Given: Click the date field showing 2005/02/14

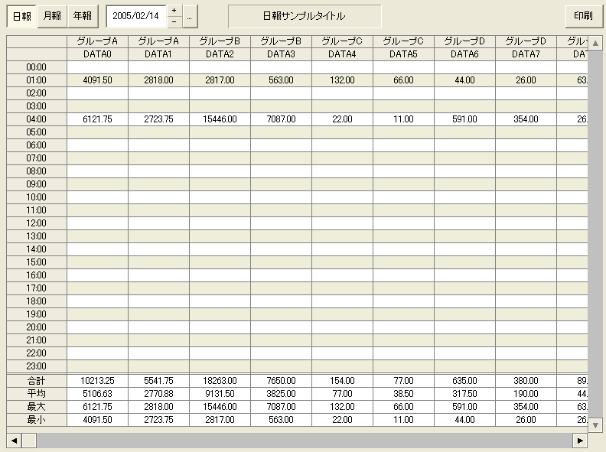Looking at the screenshot, I should 136,16.
